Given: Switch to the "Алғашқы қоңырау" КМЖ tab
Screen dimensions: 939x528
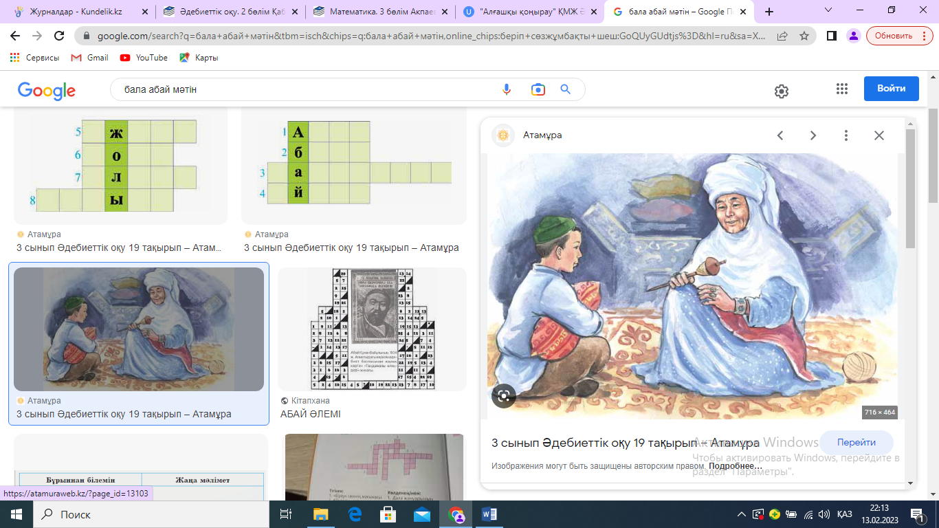Looking at the screenshot, I should coord(530,12).
